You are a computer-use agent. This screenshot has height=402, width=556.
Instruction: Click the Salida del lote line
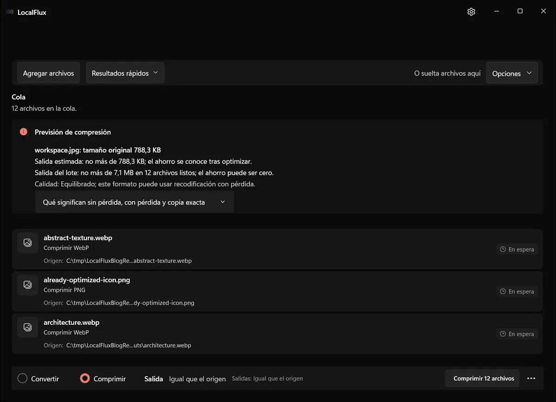coord(154,173)
